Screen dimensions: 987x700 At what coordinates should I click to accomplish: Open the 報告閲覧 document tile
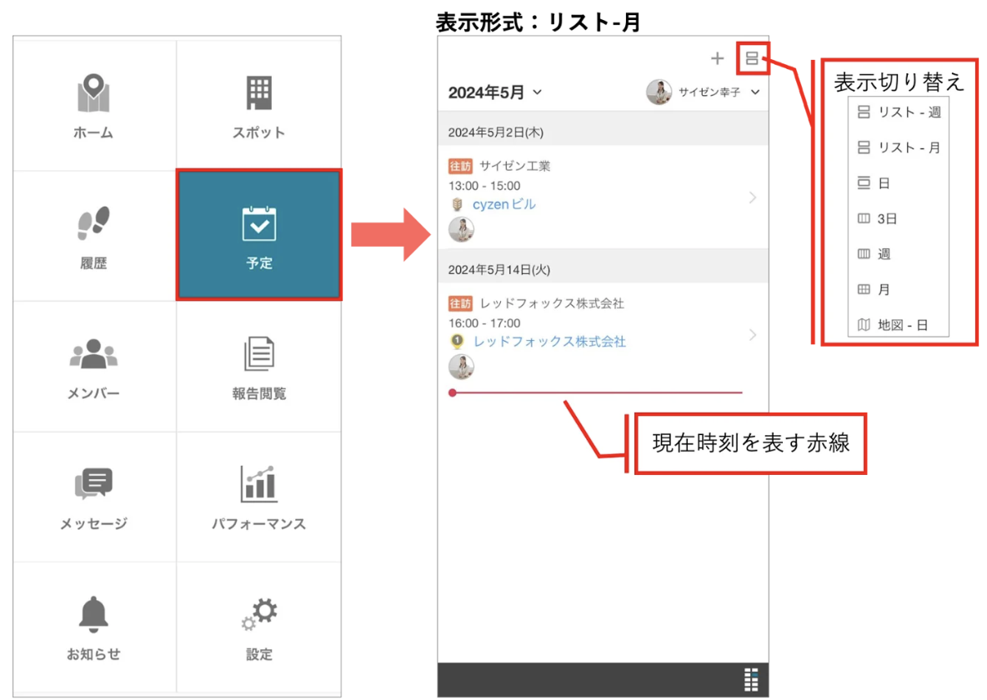[x=258, y=367]
